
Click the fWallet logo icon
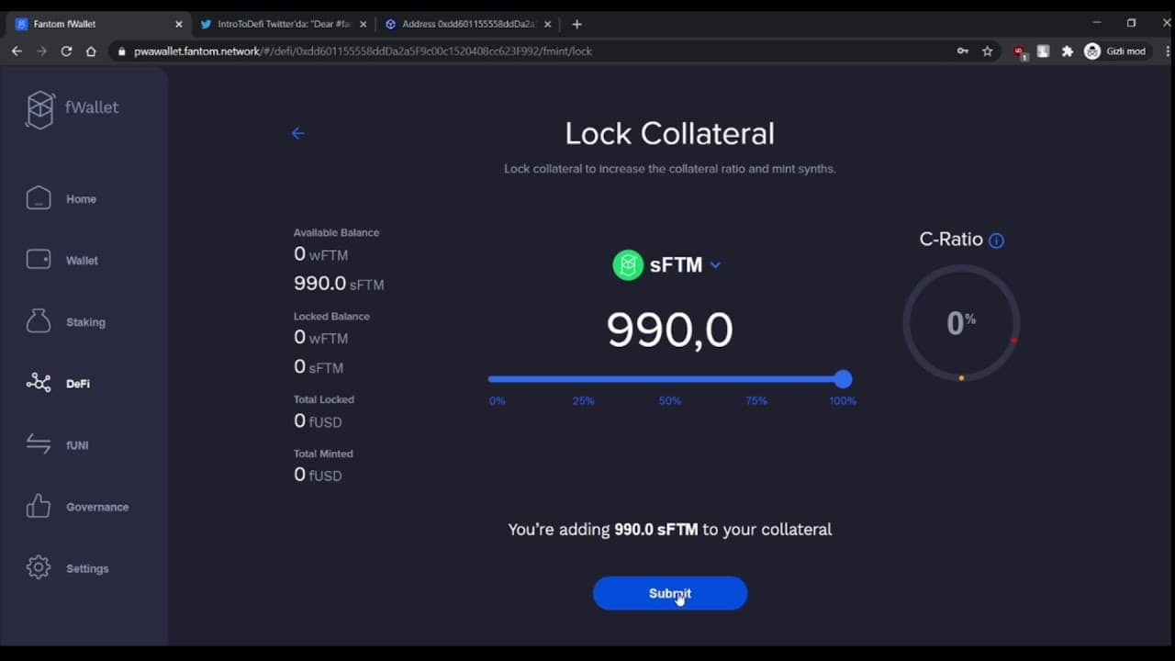coord(40,109)
